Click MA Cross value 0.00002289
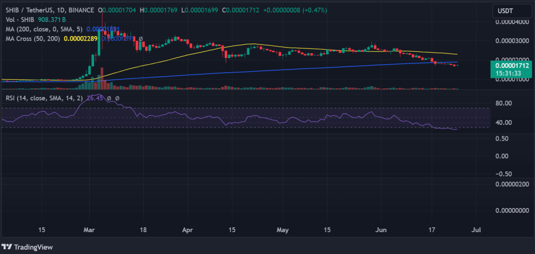Viewport: 535px width, 254px height. (81, 39)
